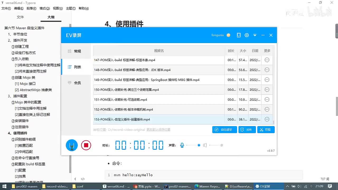Jump to outline item ②安装插件
Screen dimensions: 338x190
point(20,121)
